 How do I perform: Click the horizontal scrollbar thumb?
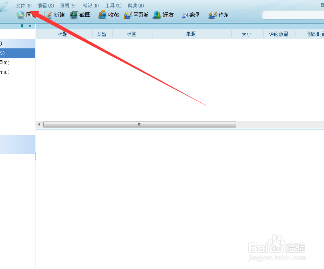pyautogui.click(x=140, y=124)
